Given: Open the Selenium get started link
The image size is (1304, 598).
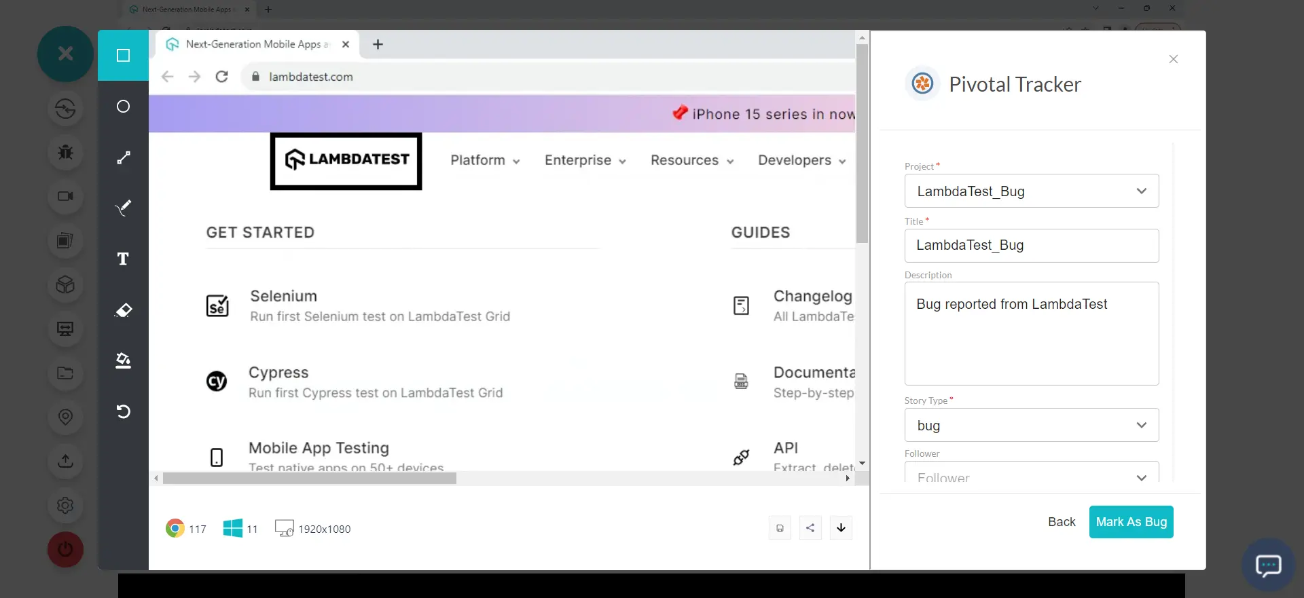Looking at the screenshot, I should pos(358,305).
